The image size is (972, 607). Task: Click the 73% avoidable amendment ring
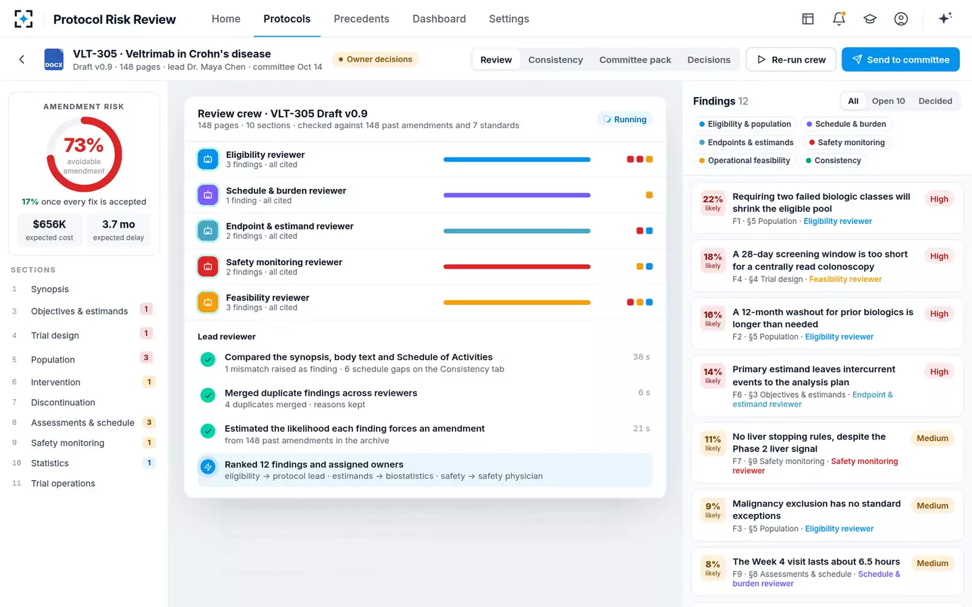pyautogui.click(x=84, y=154)
